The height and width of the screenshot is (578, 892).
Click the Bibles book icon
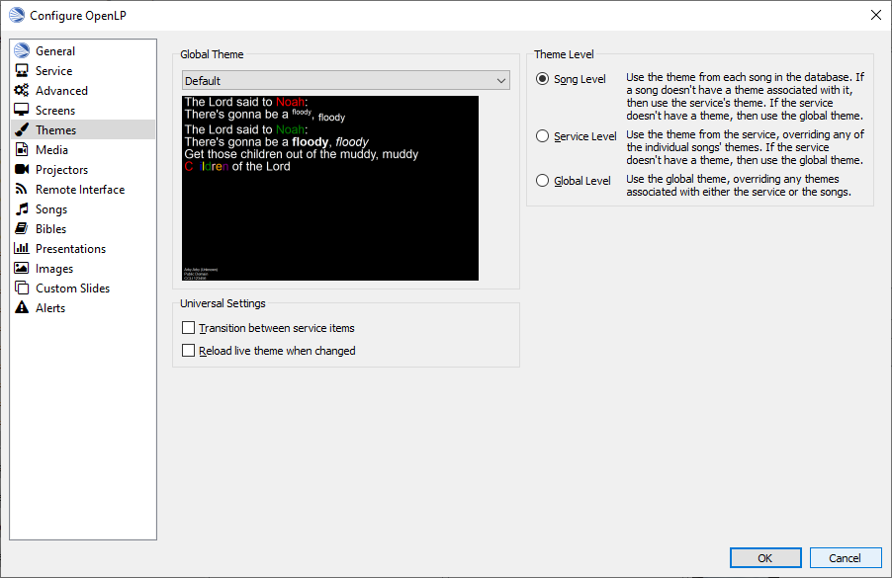pyautogui.click(x=22, y=228)
